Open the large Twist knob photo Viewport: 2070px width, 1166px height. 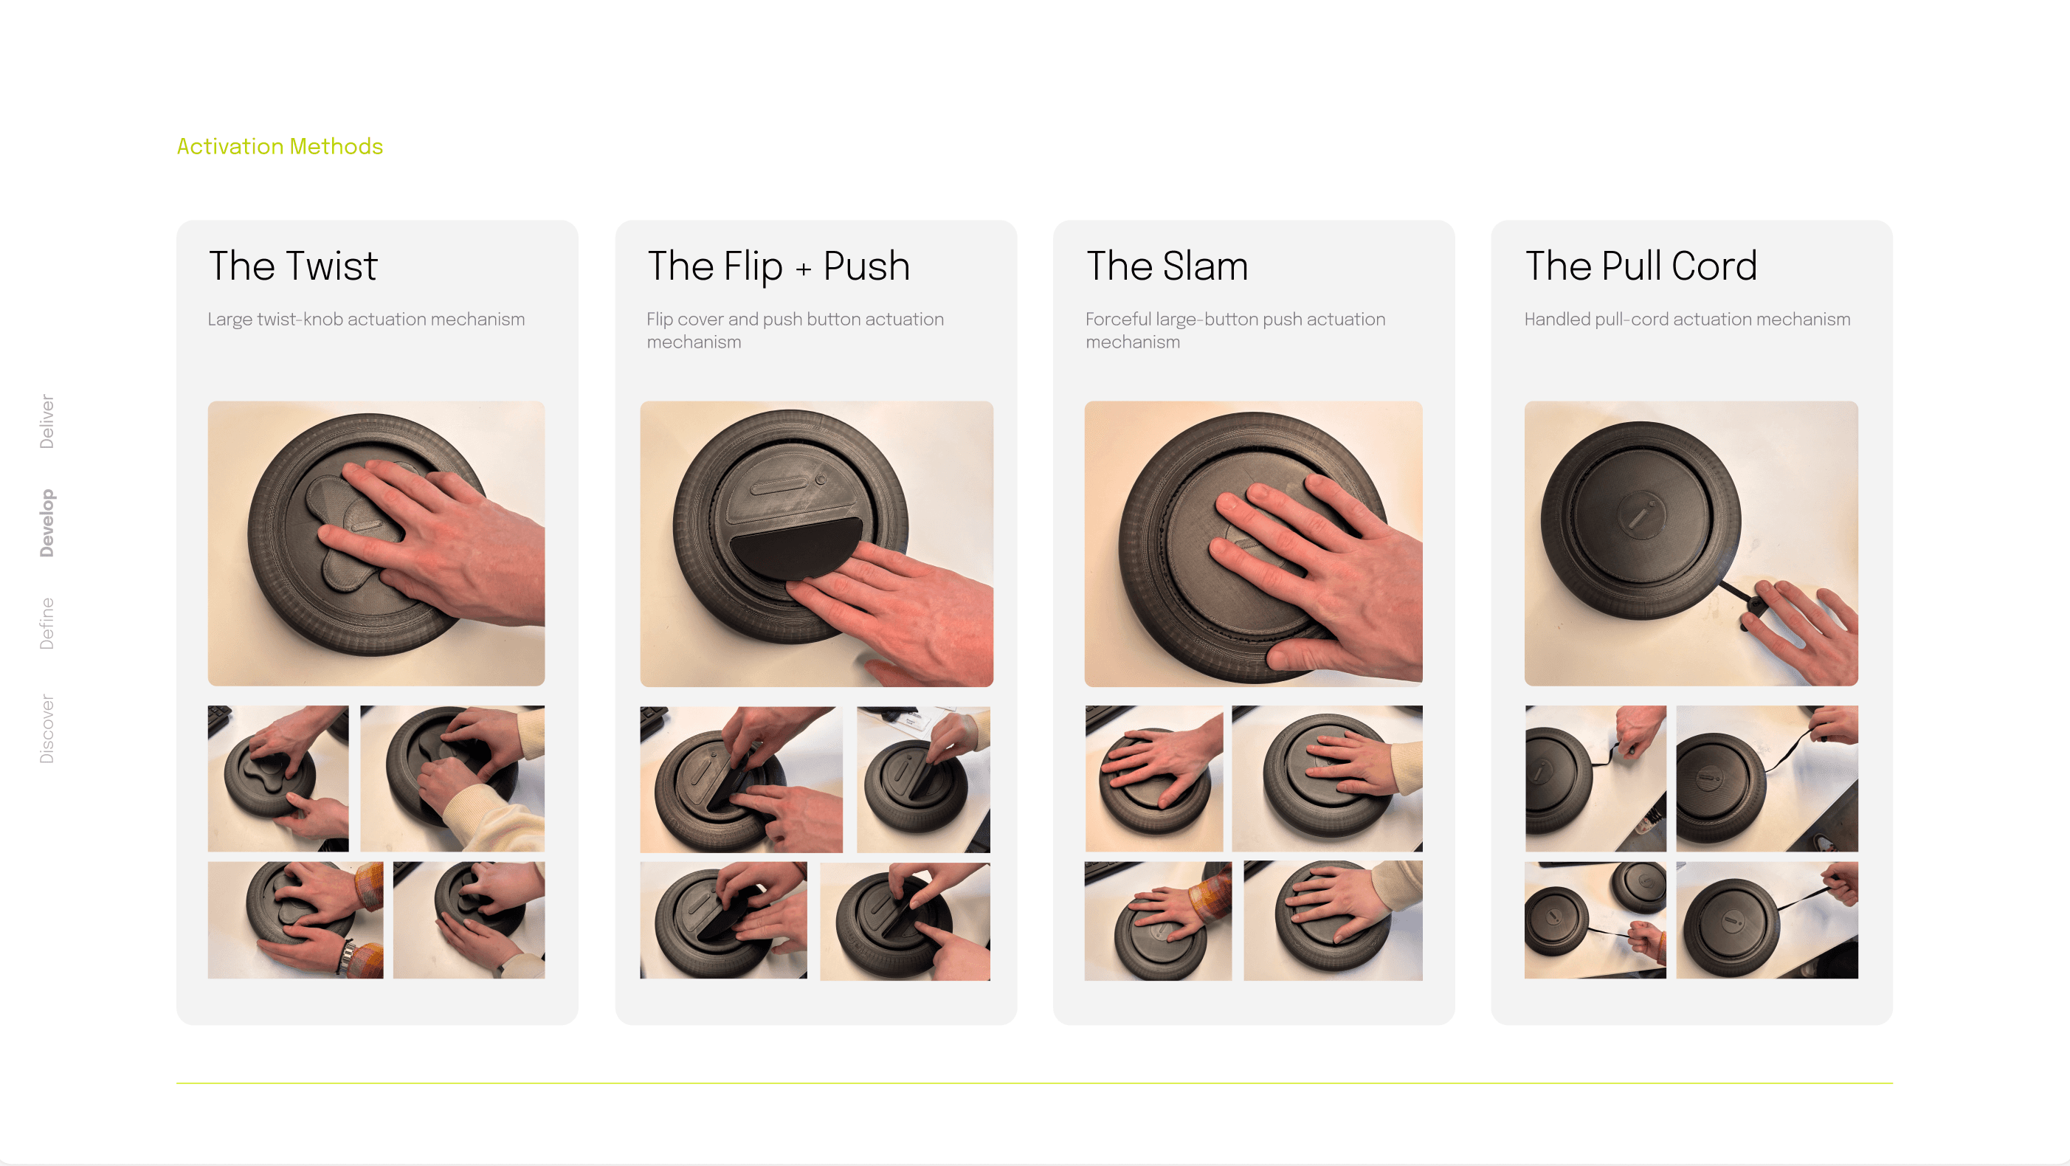click(376, 543)
